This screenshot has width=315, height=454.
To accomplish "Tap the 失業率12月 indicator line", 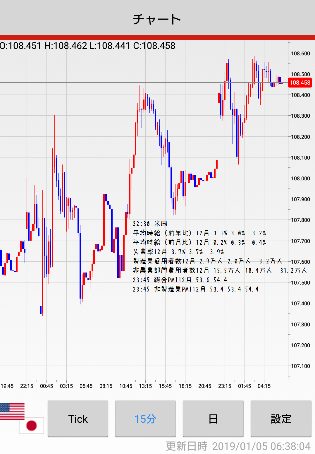I will tap(178, 252).
